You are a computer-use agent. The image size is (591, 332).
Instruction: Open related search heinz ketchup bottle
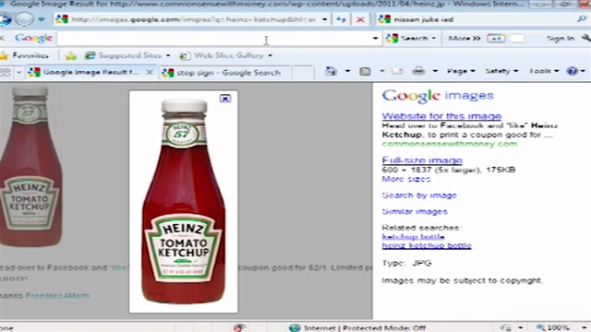427,246
